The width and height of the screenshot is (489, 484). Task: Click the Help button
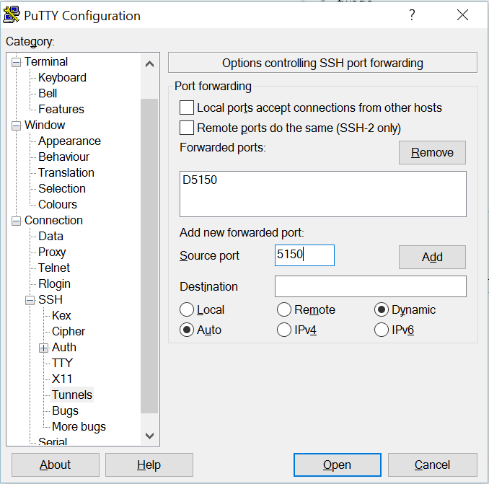(149, 465)
